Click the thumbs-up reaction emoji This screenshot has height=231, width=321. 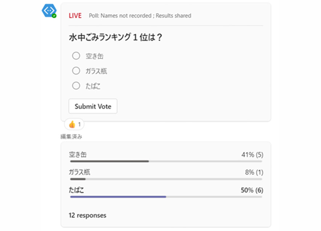pyautogui.click(x=72, y=124)
